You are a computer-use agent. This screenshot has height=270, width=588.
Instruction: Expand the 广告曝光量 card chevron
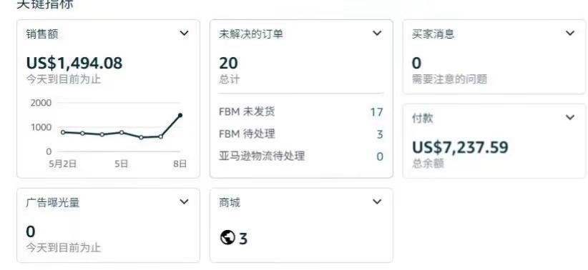point(184,202)
